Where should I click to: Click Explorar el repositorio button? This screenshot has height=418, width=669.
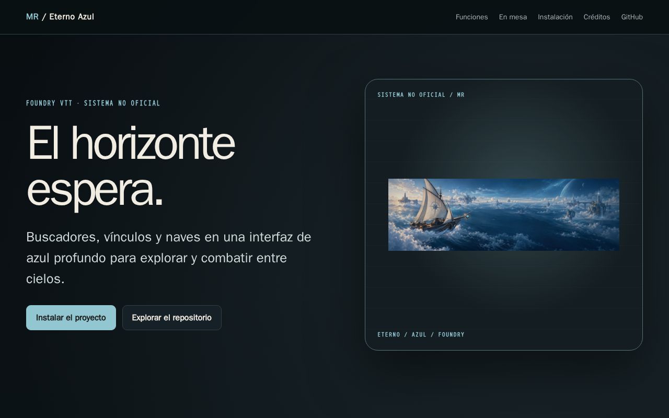(x=172, y=318)
